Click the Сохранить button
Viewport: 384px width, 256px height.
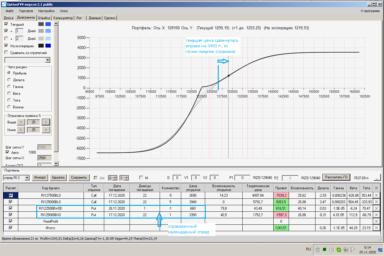click(79, 177)
